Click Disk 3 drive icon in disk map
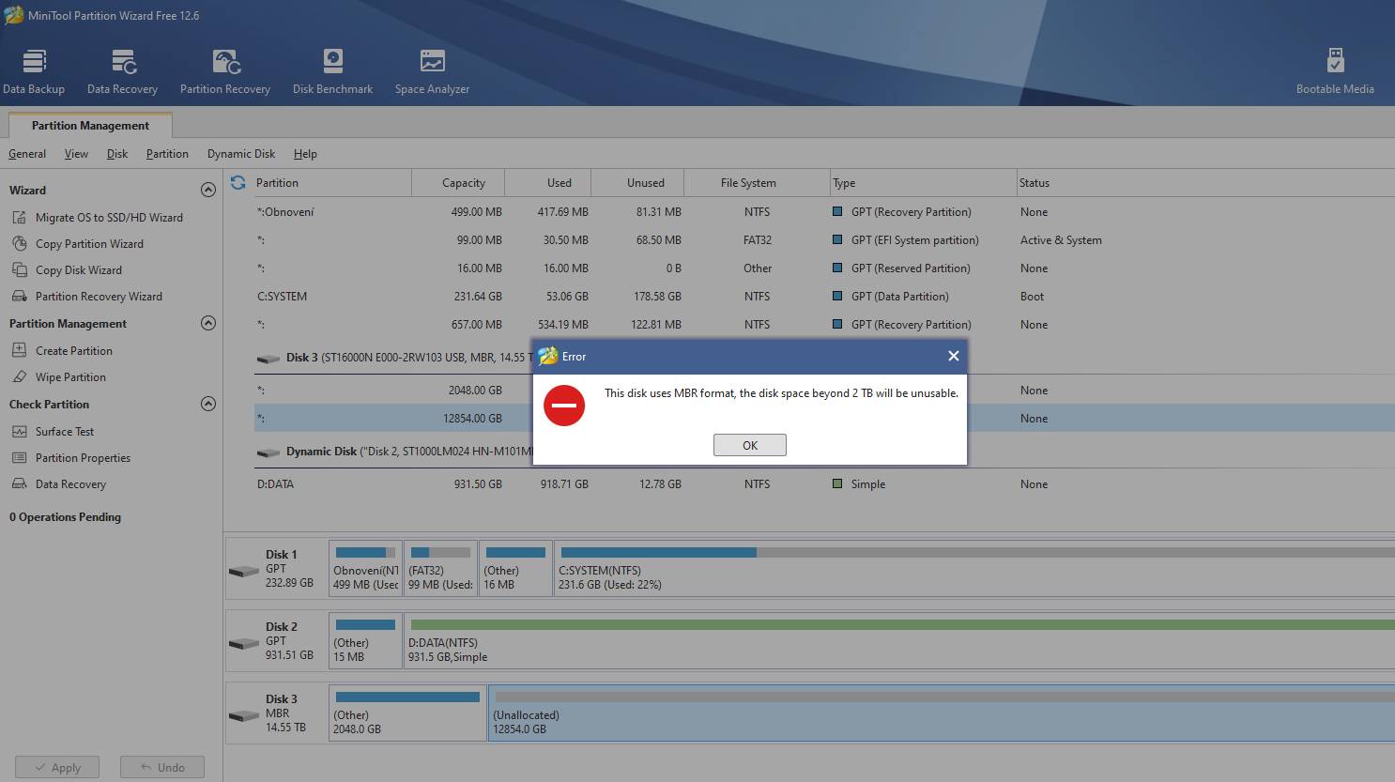This screenshot has width=1395, height=782. point(244,715)
